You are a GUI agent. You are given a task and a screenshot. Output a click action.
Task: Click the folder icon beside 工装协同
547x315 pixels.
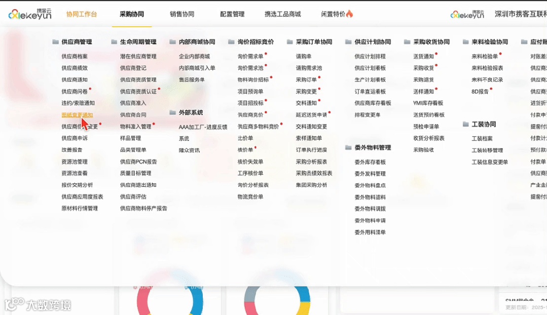pyautogui.click(x=465, y=124)
